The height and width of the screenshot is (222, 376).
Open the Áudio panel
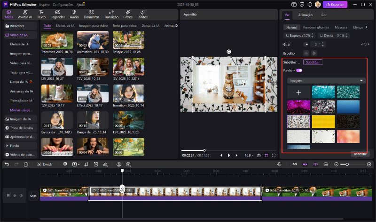[74, 15]
